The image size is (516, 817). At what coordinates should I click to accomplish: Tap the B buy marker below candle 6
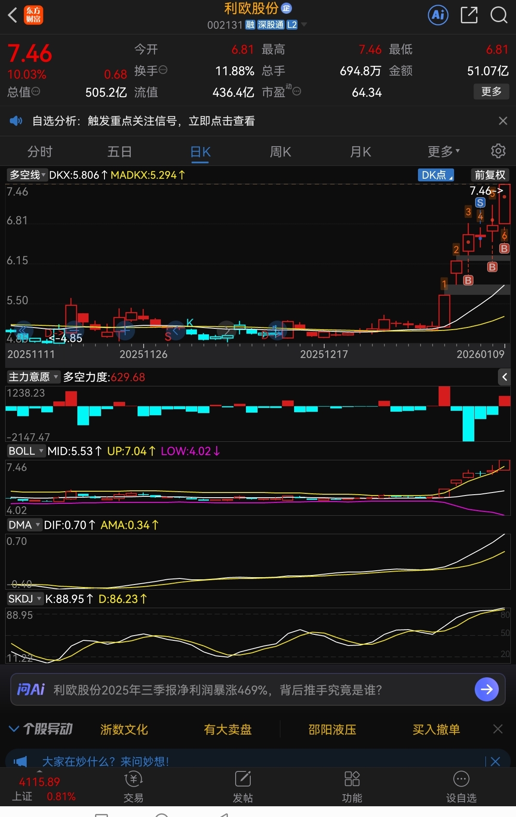504,248
